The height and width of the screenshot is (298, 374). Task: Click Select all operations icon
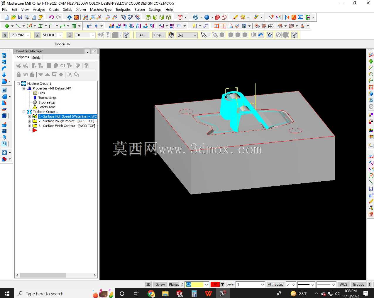click(19, 66)
